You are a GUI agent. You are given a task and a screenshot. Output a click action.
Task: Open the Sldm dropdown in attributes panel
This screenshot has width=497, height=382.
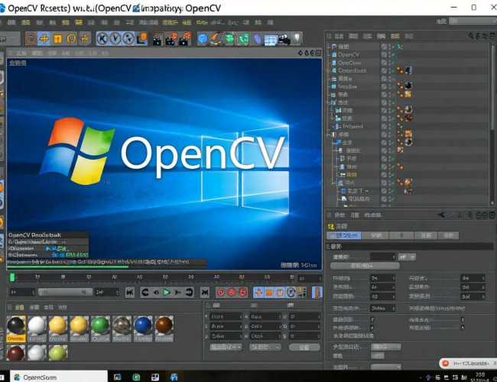pos(382,308)
